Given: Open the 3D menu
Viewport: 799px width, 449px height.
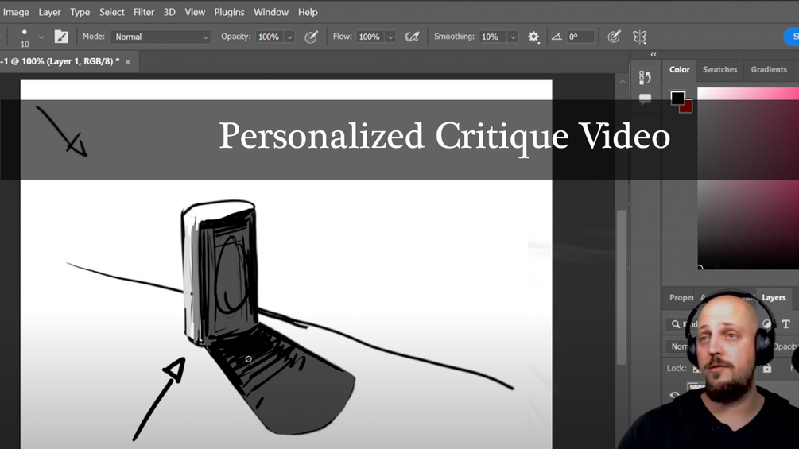Looking at the screenshot, I should click(x=169, y=12).
